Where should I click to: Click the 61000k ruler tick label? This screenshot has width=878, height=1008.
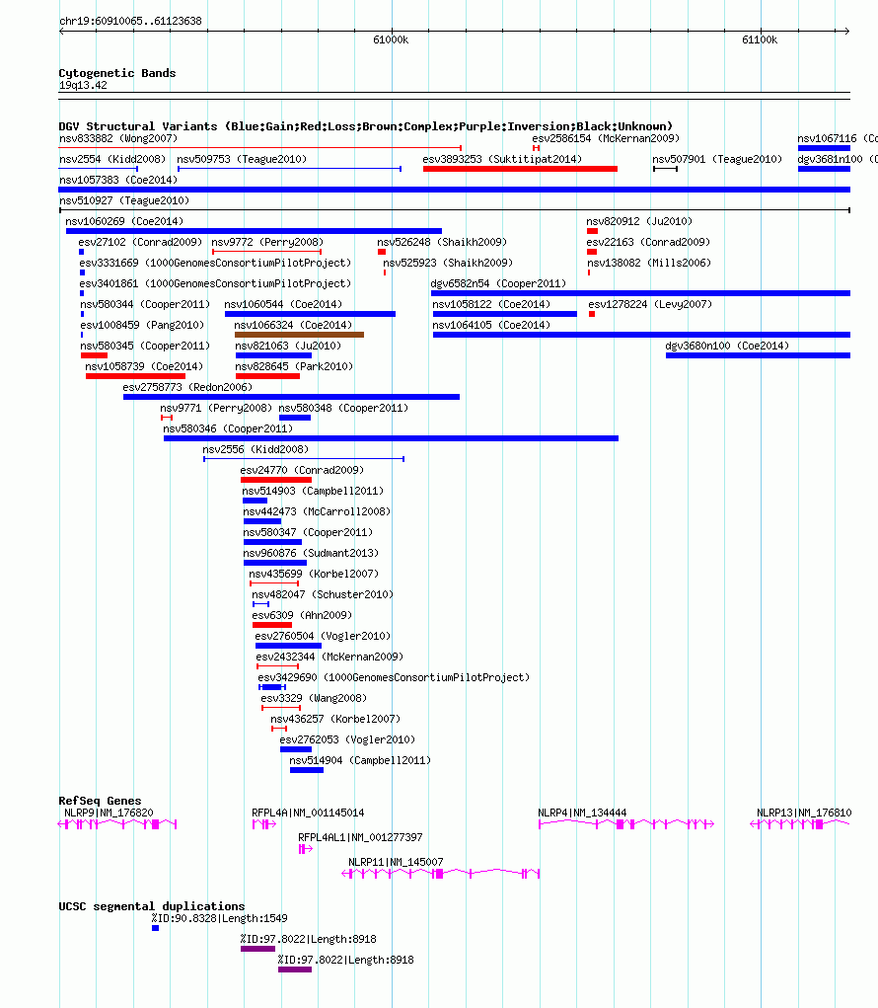pyautogui.click(x=391, y=39)
